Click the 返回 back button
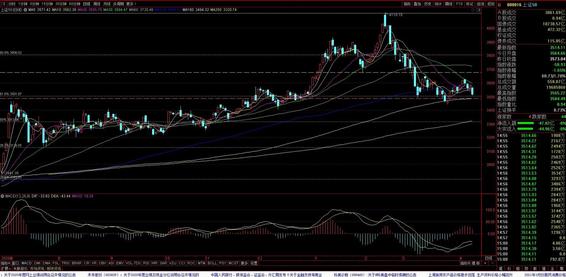 pos(491,4)
